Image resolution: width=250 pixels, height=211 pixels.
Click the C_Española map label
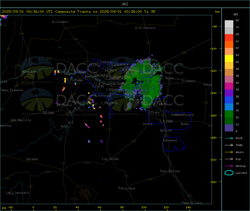coord(120,64)
